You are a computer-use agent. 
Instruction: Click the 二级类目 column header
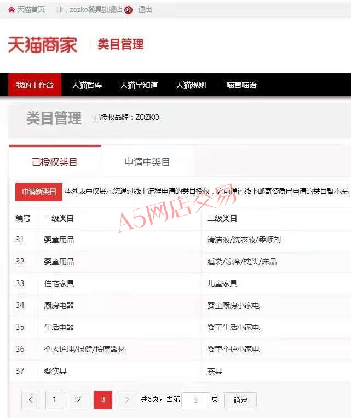[x=222, y=218]
